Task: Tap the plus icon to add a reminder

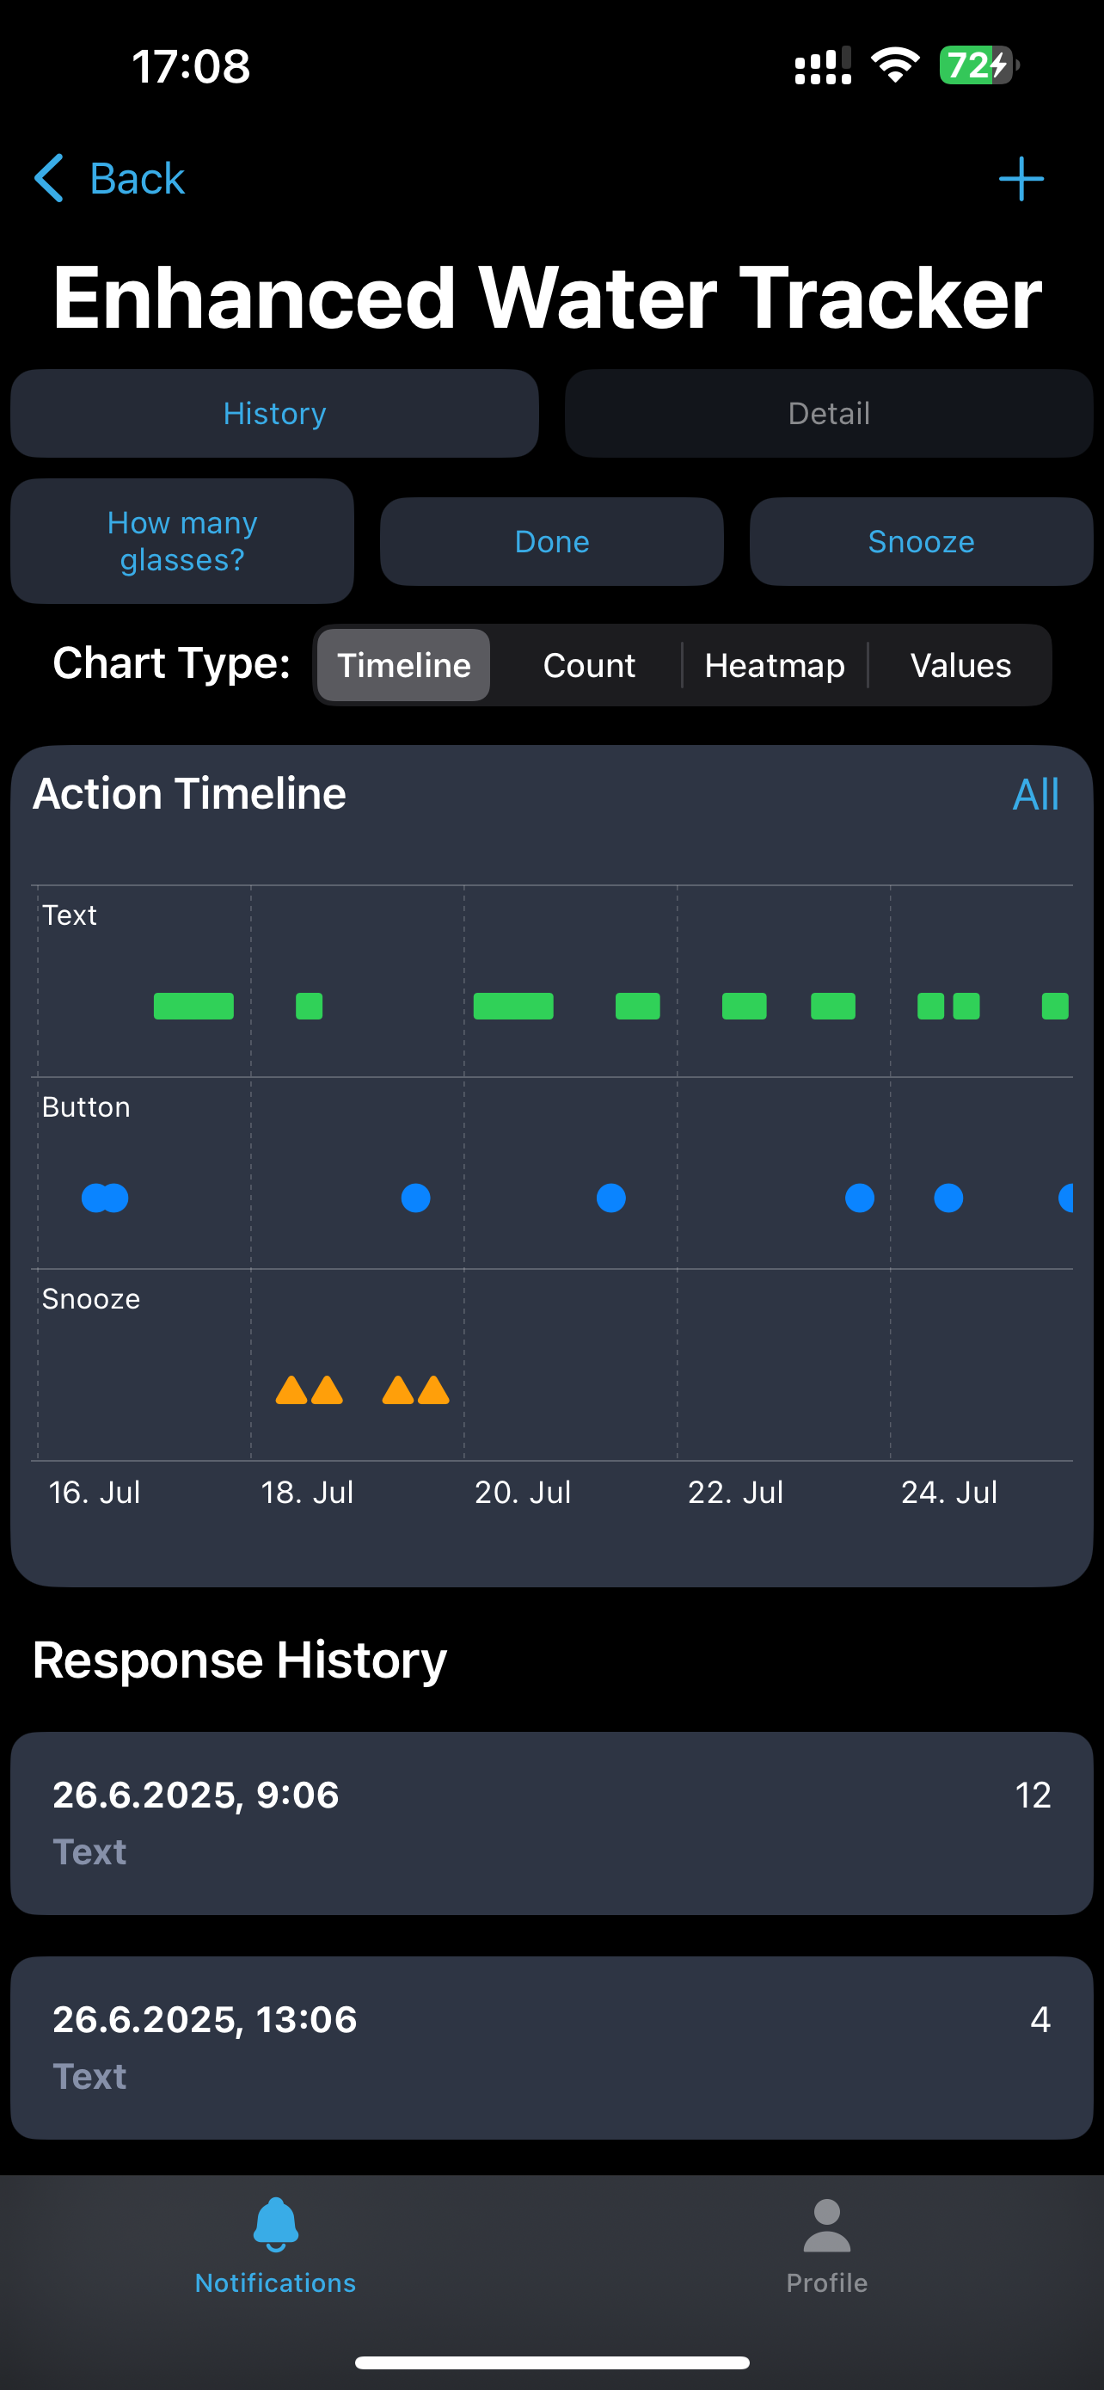Action: pyautogui.click(x=1020, y=178)
